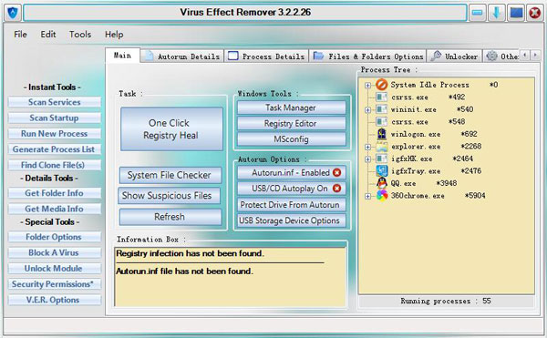The height and width of the screenshot is (338, 547).
Task: Expand the wininit.exe tree node
Action: (367, 109)
